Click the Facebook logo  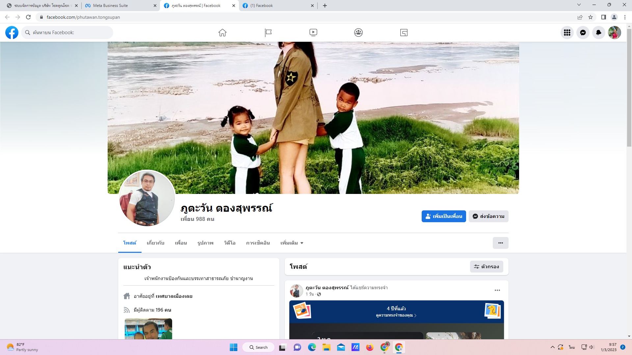point(12,33)
